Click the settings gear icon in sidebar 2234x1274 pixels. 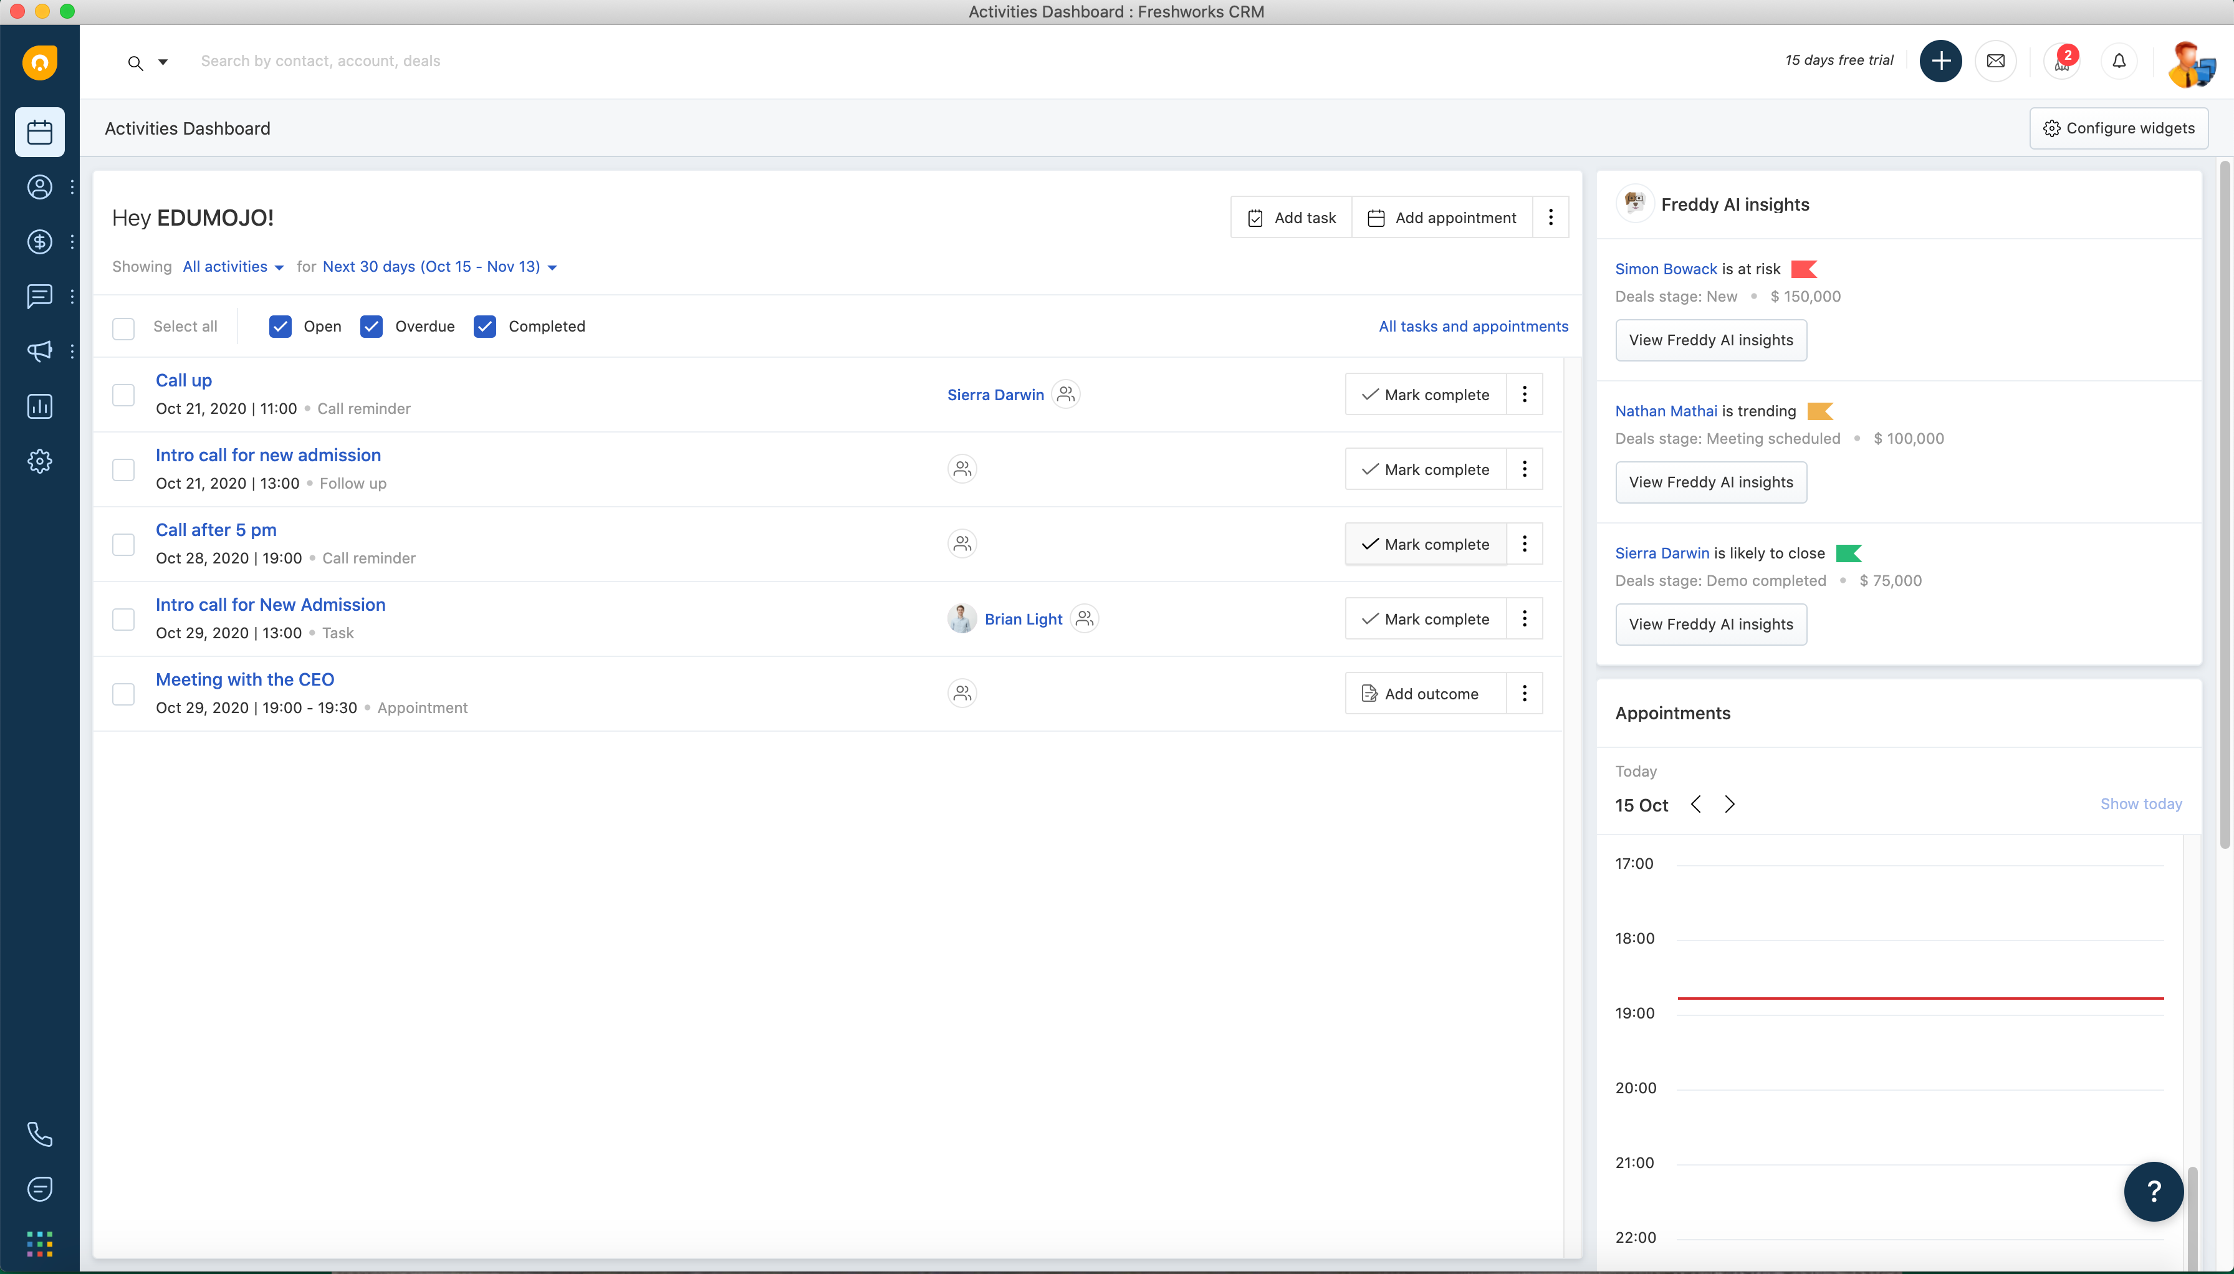[x=40, y=461]
